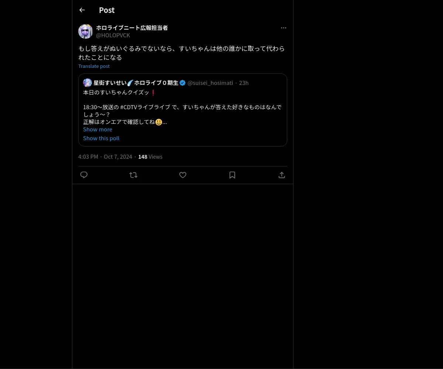Click the blue verified badge icon

(x=182, y=83)
